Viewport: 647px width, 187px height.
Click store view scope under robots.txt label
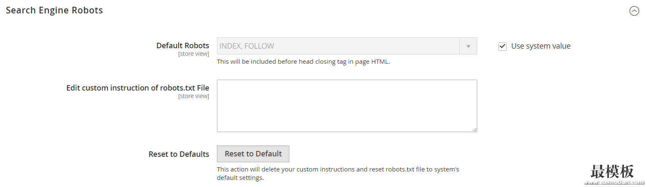(194, 96)
